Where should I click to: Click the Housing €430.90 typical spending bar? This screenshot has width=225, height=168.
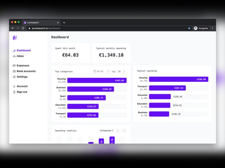[179, 79]
